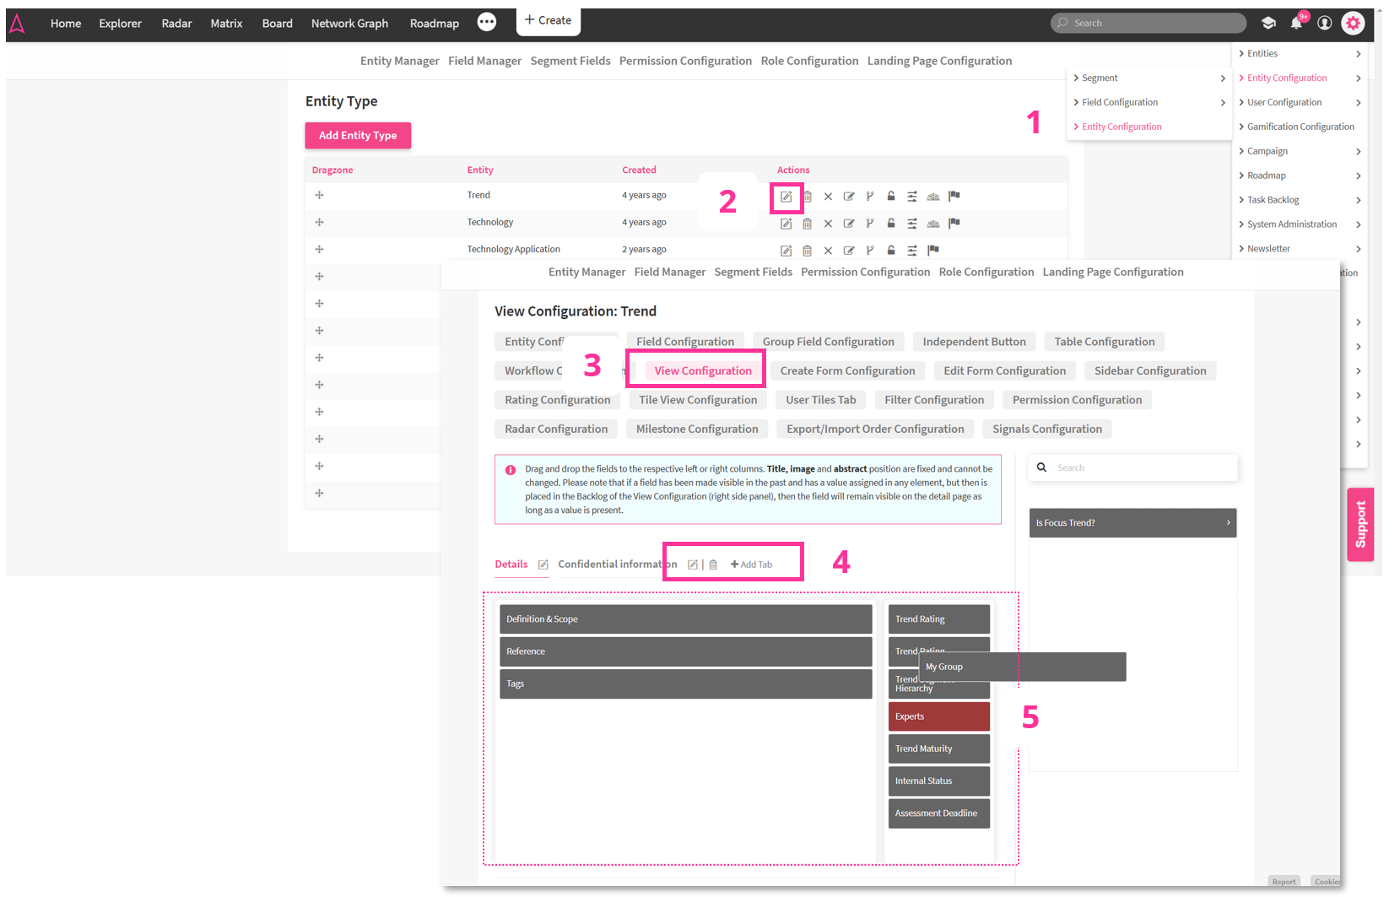Screen dimensions: 1400x897
Task: Open the pink Support side tab
Action: (1360, 524)
